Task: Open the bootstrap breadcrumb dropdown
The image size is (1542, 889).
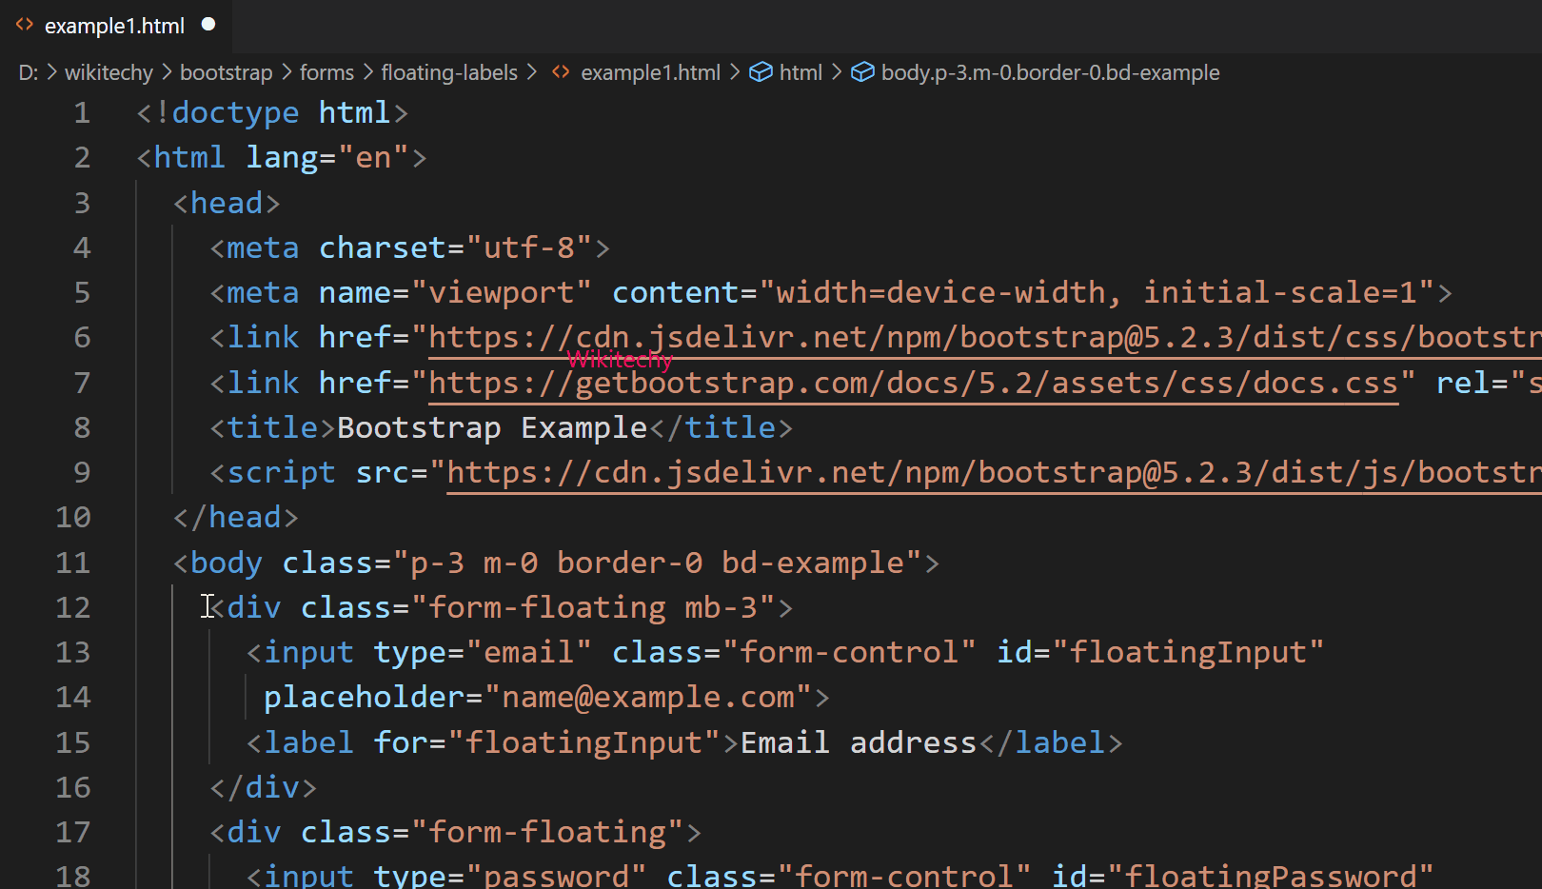Action: [x=226, y=71]
